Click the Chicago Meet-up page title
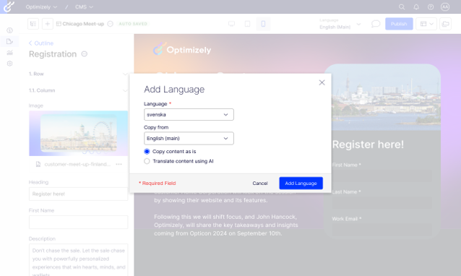Screen dimensions: 461x276 point(83,24)
